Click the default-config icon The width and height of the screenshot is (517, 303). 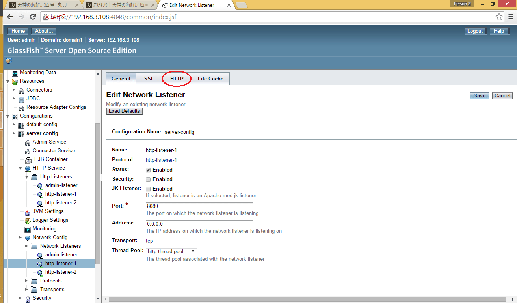pos(21,125)
